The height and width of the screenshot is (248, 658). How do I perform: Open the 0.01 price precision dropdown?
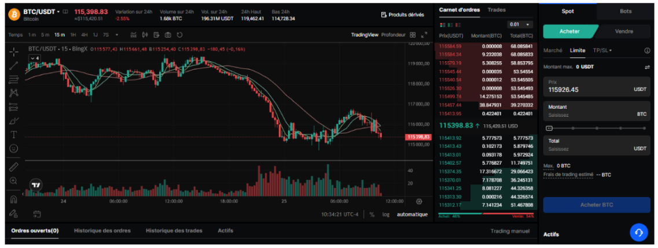click(x=520, y=25)
